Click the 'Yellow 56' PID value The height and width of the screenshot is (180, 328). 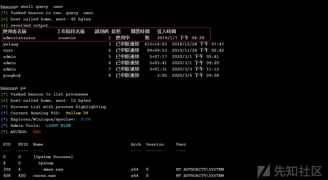click(77, 113)
